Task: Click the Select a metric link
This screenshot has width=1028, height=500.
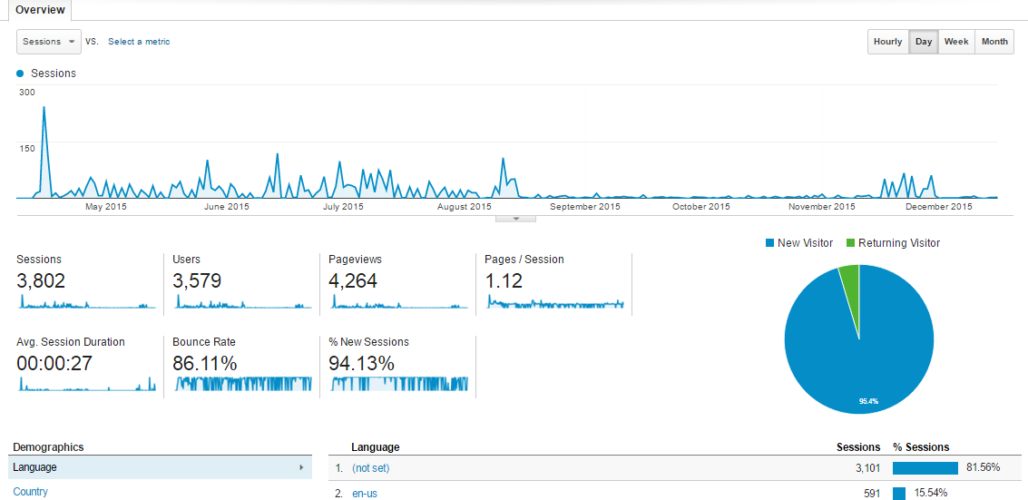Action: (x=139, y=41)
